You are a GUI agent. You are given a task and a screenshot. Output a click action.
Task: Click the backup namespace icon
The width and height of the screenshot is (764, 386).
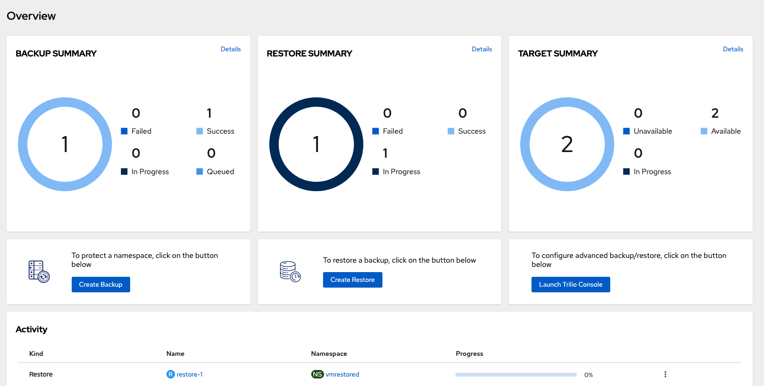click(x=39, y=272)
